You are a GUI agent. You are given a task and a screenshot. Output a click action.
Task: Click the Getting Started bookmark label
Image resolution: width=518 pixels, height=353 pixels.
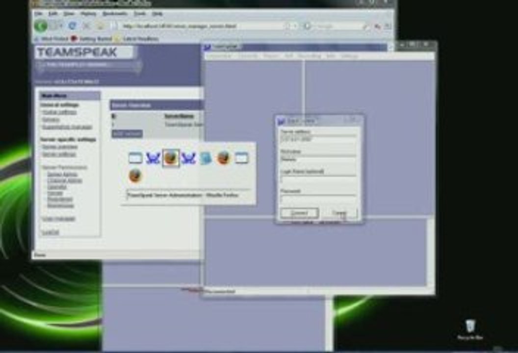[96, 39]
